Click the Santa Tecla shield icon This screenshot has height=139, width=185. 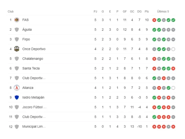(17, 68)
